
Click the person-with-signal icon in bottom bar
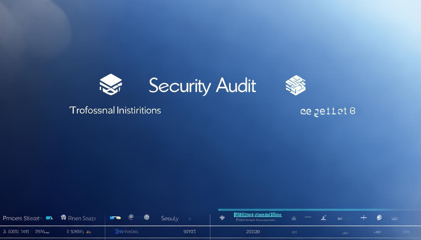pos(324,218)
